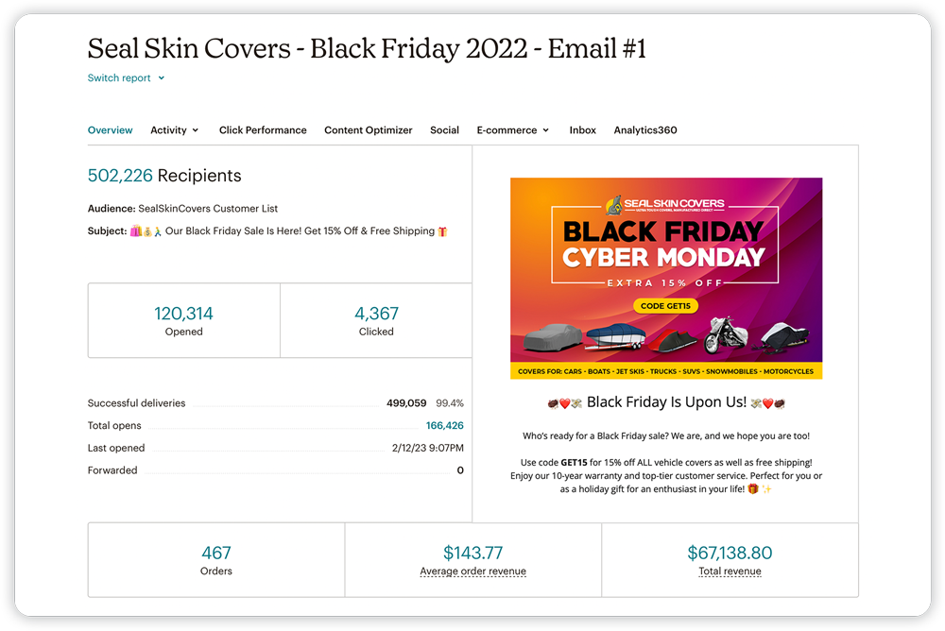Switch to the Click Performance tab
Image resolution: width=945 pixels, height=631 pixels.
pos(263,129)
